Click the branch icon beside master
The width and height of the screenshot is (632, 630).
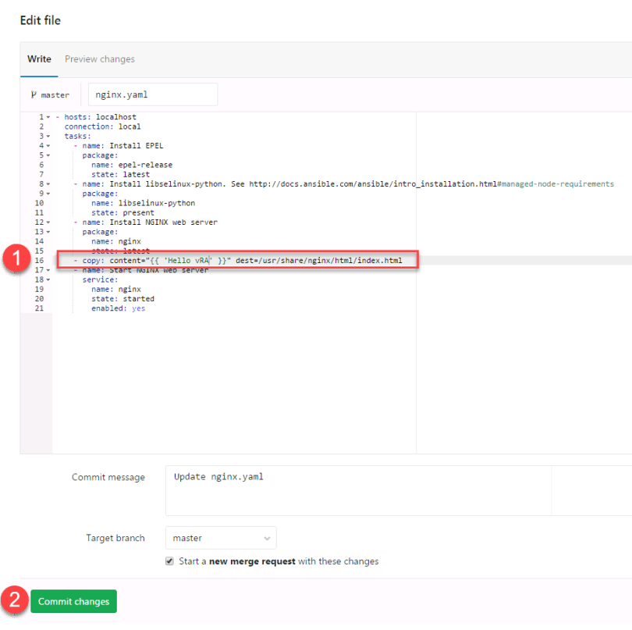click(34, 95)
